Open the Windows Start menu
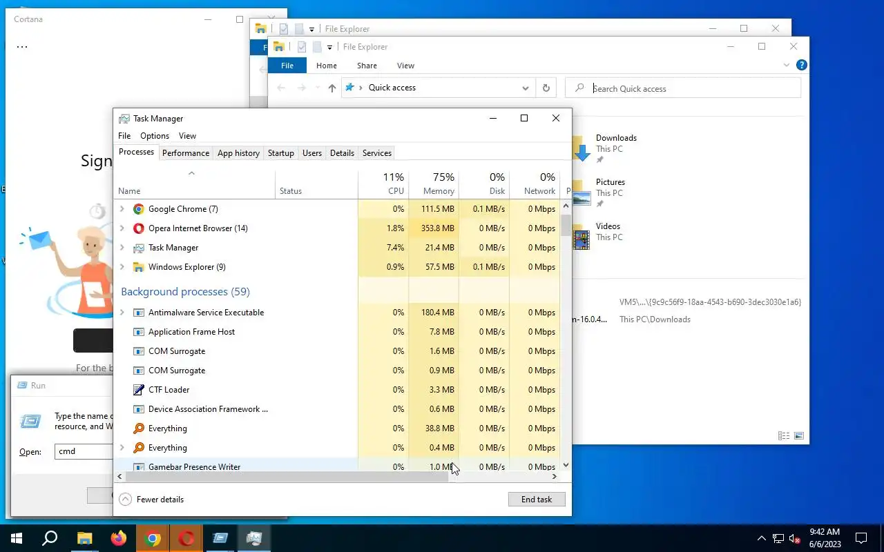Image resolution: width=884 pixels, height=552 pixels. click(x=17, y=538)
